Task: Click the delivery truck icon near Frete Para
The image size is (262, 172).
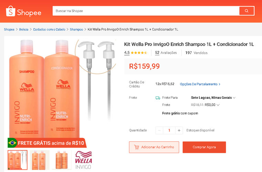Action: [158, 98]
